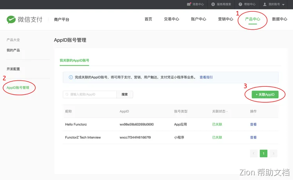Click the Hello Functorz name cell
This screenshot has height=180, width=293.
(x=76, y=124)
